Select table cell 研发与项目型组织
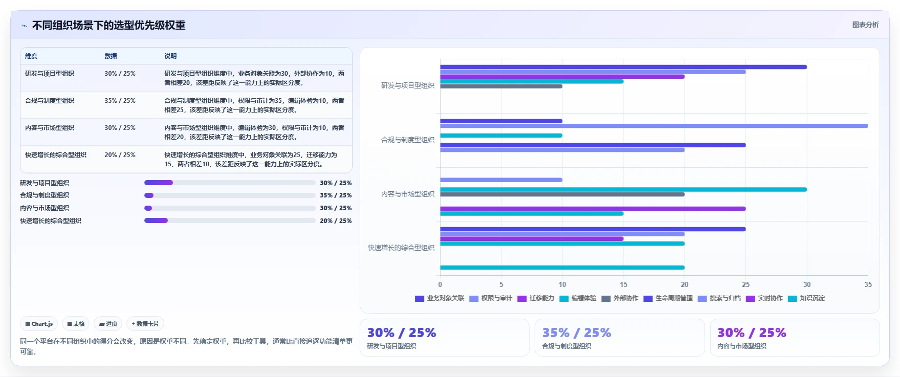Image resolution: width=900 pixels, height=377 pixels. [50, 74]
